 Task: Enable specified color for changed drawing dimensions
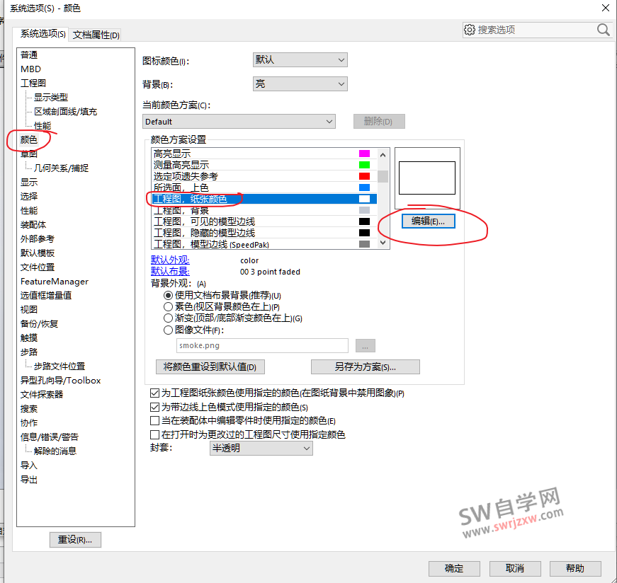155,434
